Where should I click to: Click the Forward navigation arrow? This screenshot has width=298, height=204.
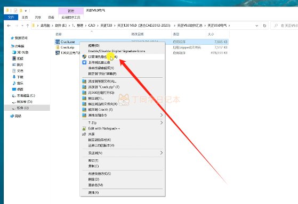pyautogui.click(x=17, y=26)
